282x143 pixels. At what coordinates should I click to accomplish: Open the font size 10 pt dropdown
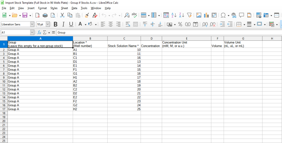tap(48, 24)
